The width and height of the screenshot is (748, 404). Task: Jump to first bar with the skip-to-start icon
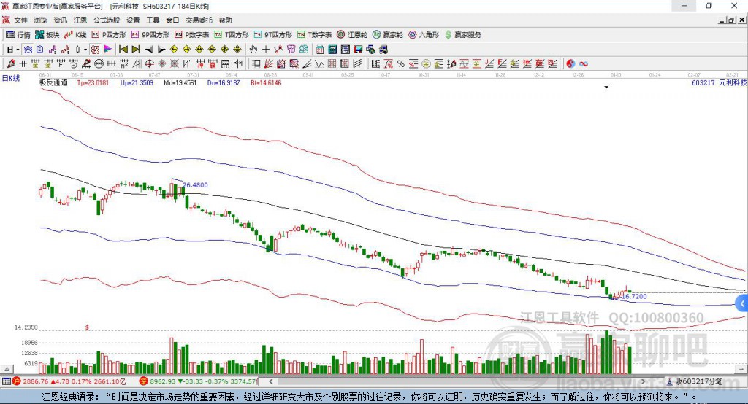tap(123, 50)
